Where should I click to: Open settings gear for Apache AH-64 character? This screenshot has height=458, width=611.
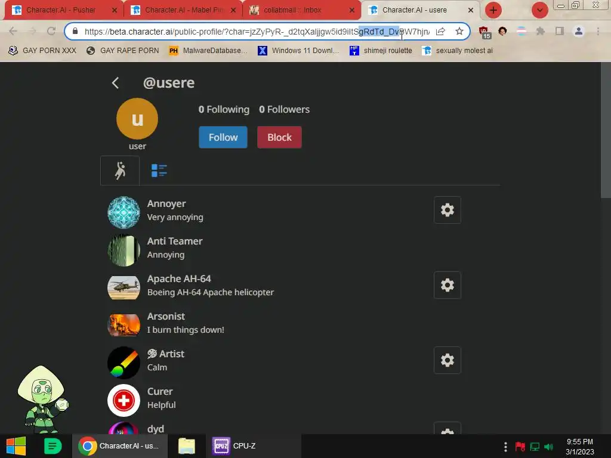[x=448, y=285]
